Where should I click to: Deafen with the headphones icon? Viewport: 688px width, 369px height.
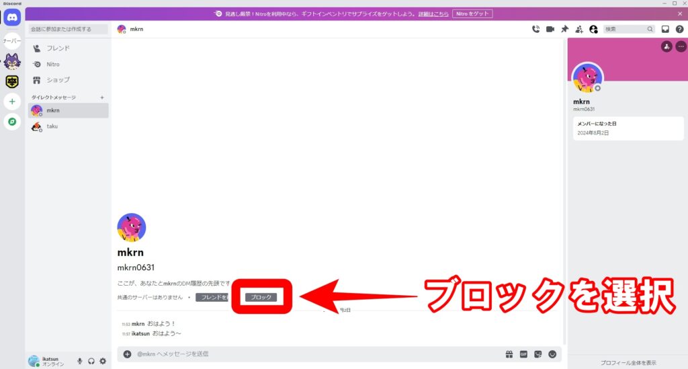pyautogui.click(x=91, y=361)
